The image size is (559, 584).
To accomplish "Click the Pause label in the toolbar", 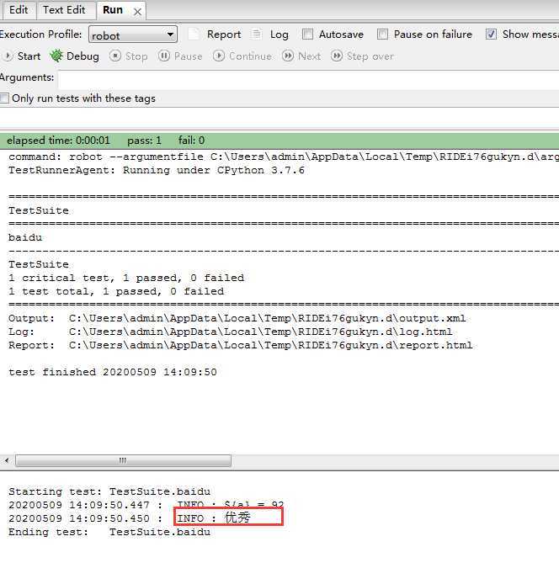I will 189,56.
